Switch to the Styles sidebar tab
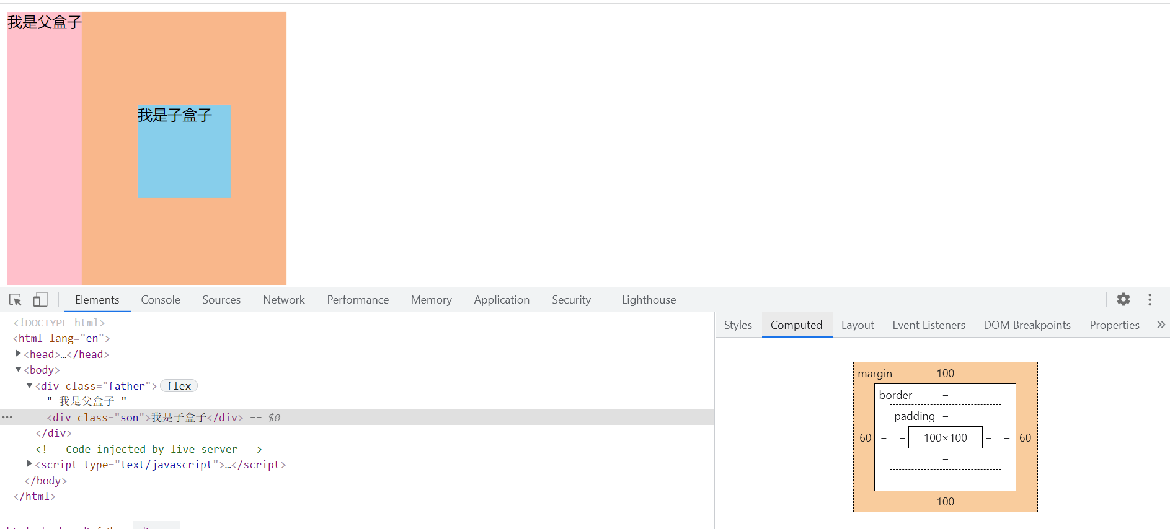This screenshot has height=529, width=1170. [738, 325]
